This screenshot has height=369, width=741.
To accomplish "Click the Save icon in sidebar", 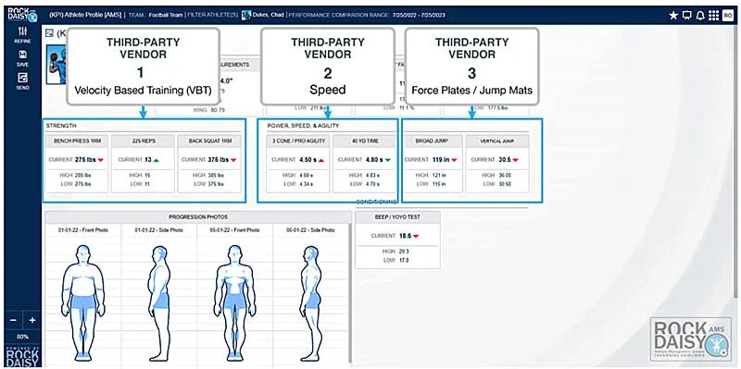I will (22, 58).
